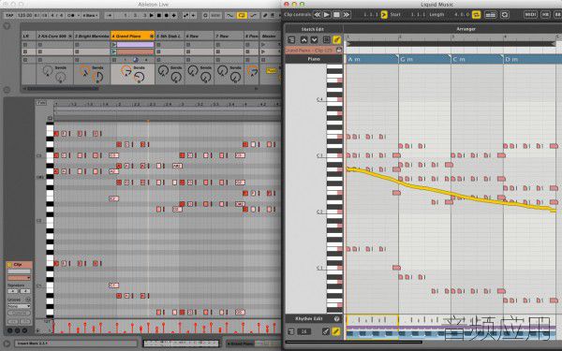Select the 5 5th Stab track header

[x=170, y=37]
